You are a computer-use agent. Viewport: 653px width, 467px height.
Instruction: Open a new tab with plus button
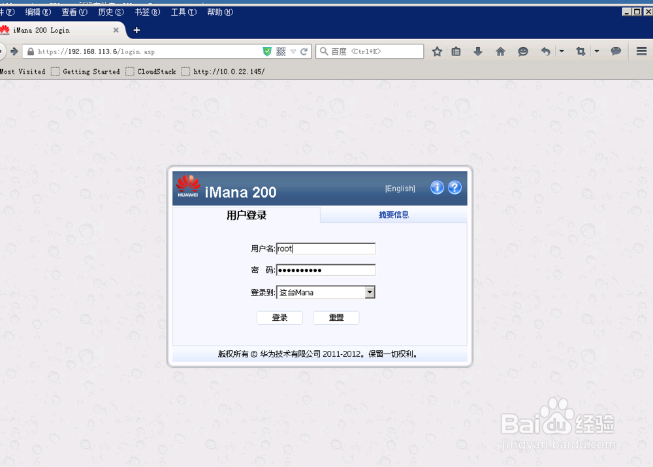[136, 30]
